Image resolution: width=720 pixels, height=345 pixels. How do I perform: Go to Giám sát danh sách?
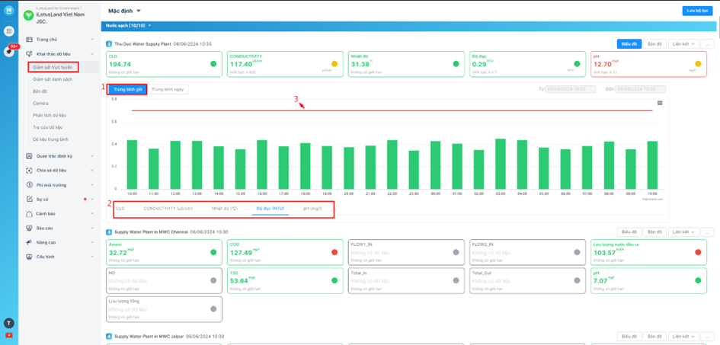(53, 79)
